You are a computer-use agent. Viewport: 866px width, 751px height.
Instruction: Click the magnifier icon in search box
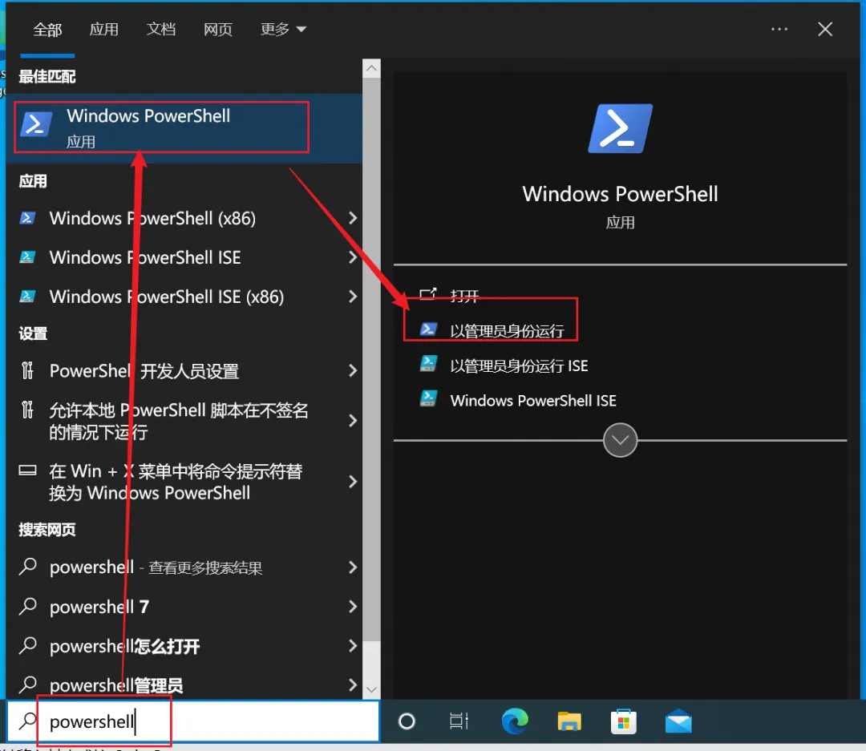point(27,721)
